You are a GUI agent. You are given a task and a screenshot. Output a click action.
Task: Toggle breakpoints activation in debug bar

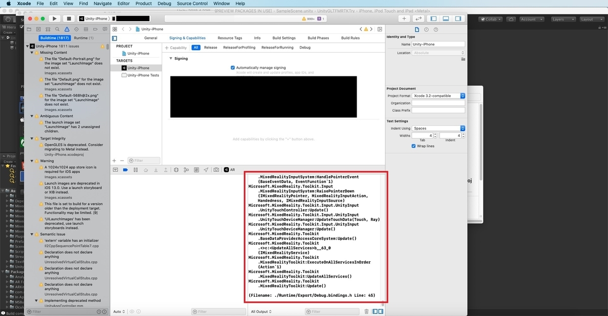[x=126, y=170]
